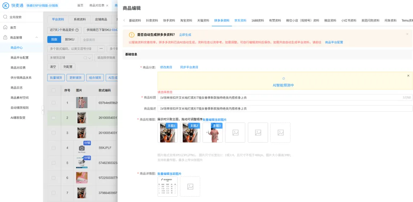Screen dimensions: 413x202
Task: Click the 清空 button
Action: pos(53,67)
